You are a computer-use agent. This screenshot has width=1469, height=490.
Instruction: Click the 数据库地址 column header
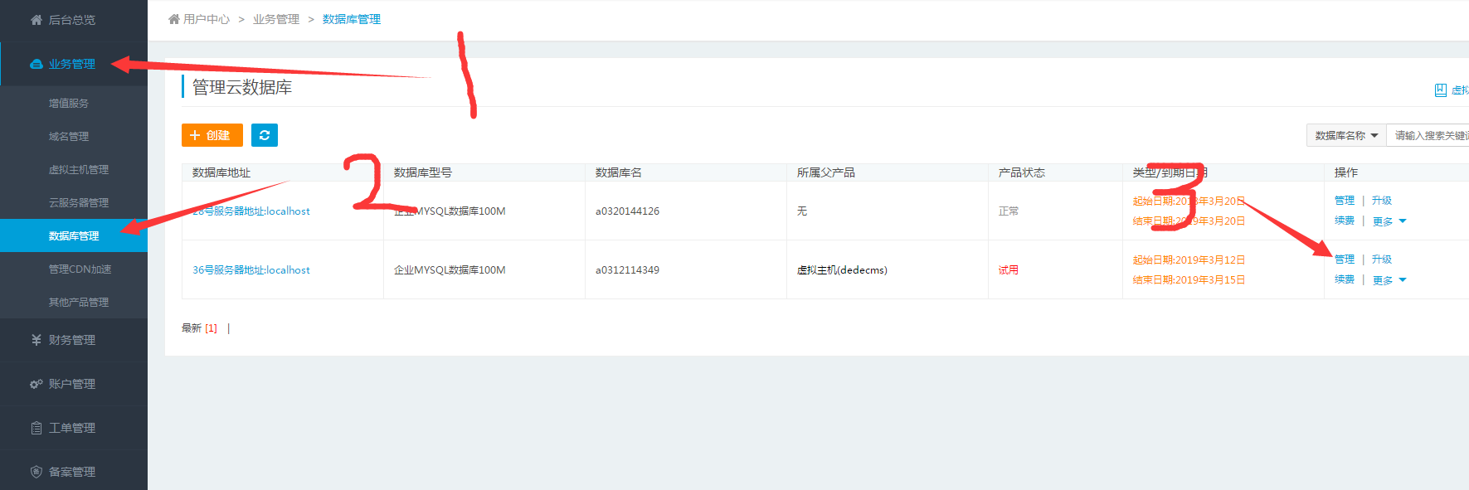(221, 172)
